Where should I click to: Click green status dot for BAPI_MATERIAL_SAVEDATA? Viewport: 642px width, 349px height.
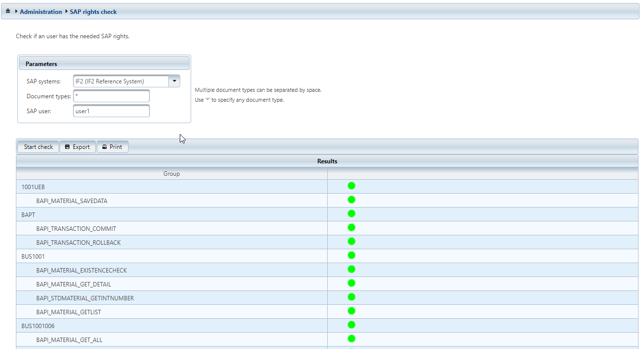352,200
